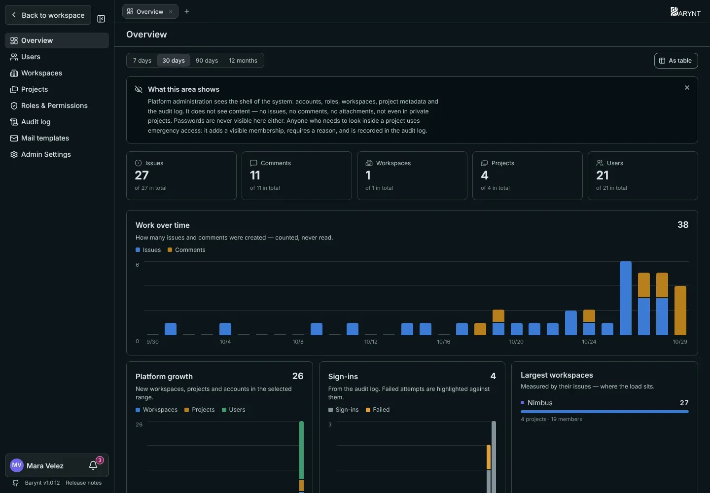Screen dimensions: 710x493
Task: Select the 30 days range
Action: (174, 61)
